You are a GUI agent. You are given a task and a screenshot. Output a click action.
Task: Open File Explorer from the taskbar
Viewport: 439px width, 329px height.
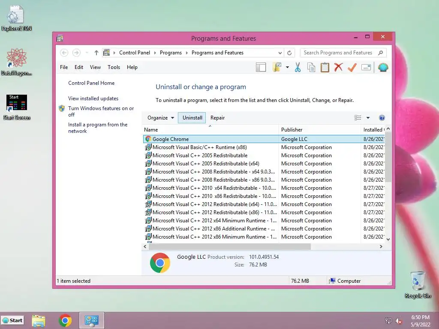tap(38, 320)
